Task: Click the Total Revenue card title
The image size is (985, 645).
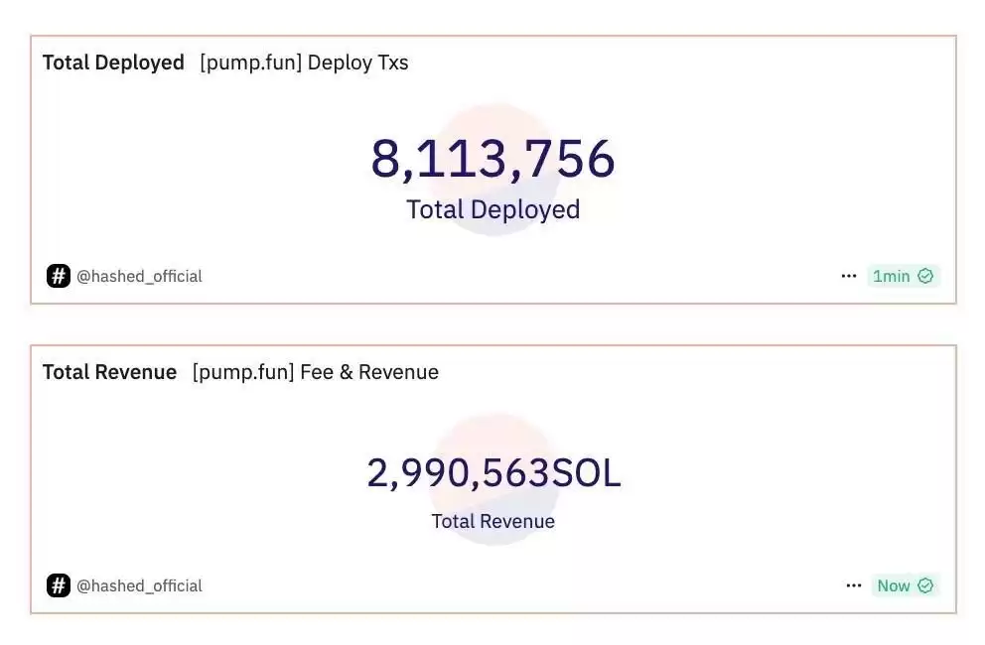Action: tap(110, 372)
